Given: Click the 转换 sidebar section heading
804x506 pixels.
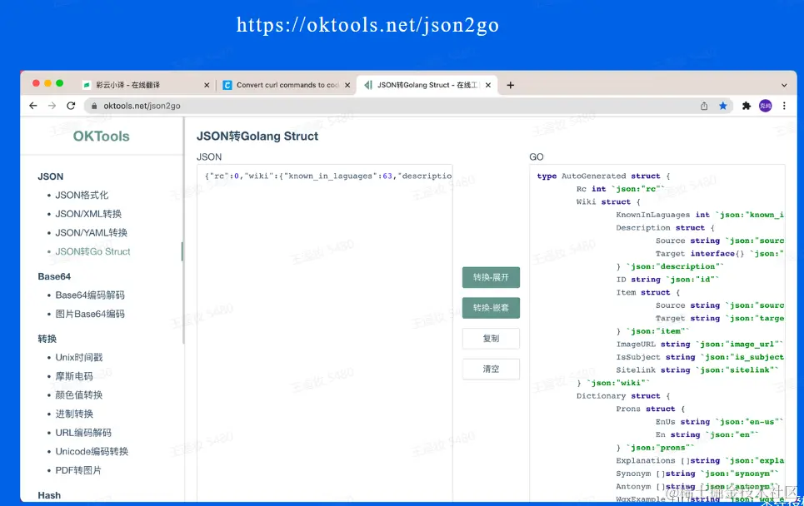Looking at the screenshot, I should point(47,339).
